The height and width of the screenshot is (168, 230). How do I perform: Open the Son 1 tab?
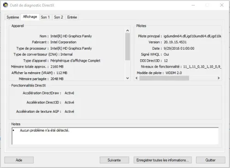45,17
